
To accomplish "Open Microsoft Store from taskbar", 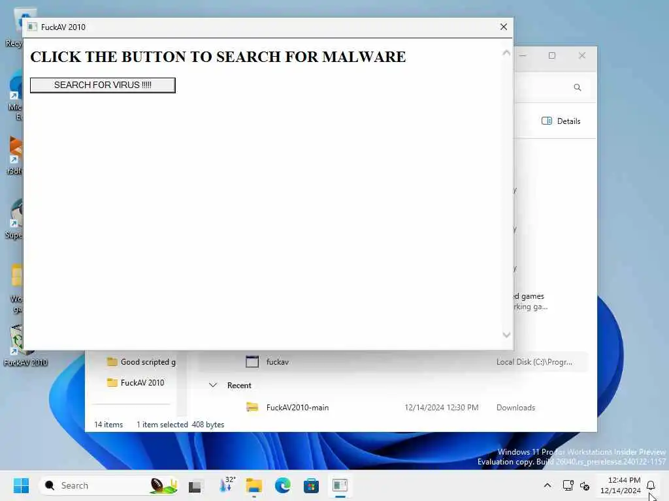I will [x=311, y=485].
